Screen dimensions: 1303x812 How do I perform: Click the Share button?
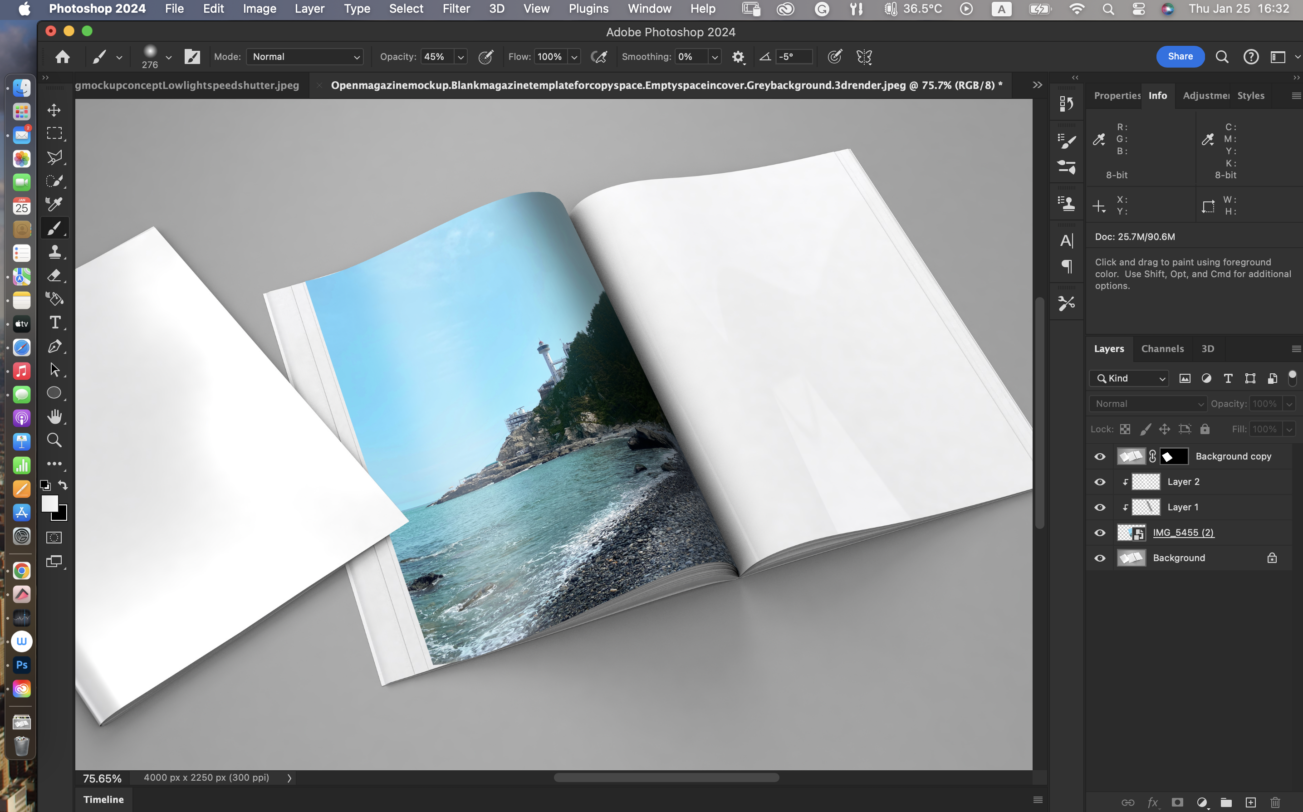click(x=1180, y=56)
